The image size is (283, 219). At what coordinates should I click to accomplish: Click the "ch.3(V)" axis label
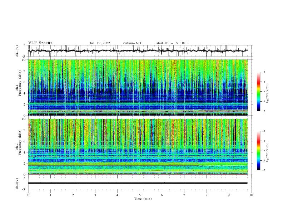coord(17,184)
